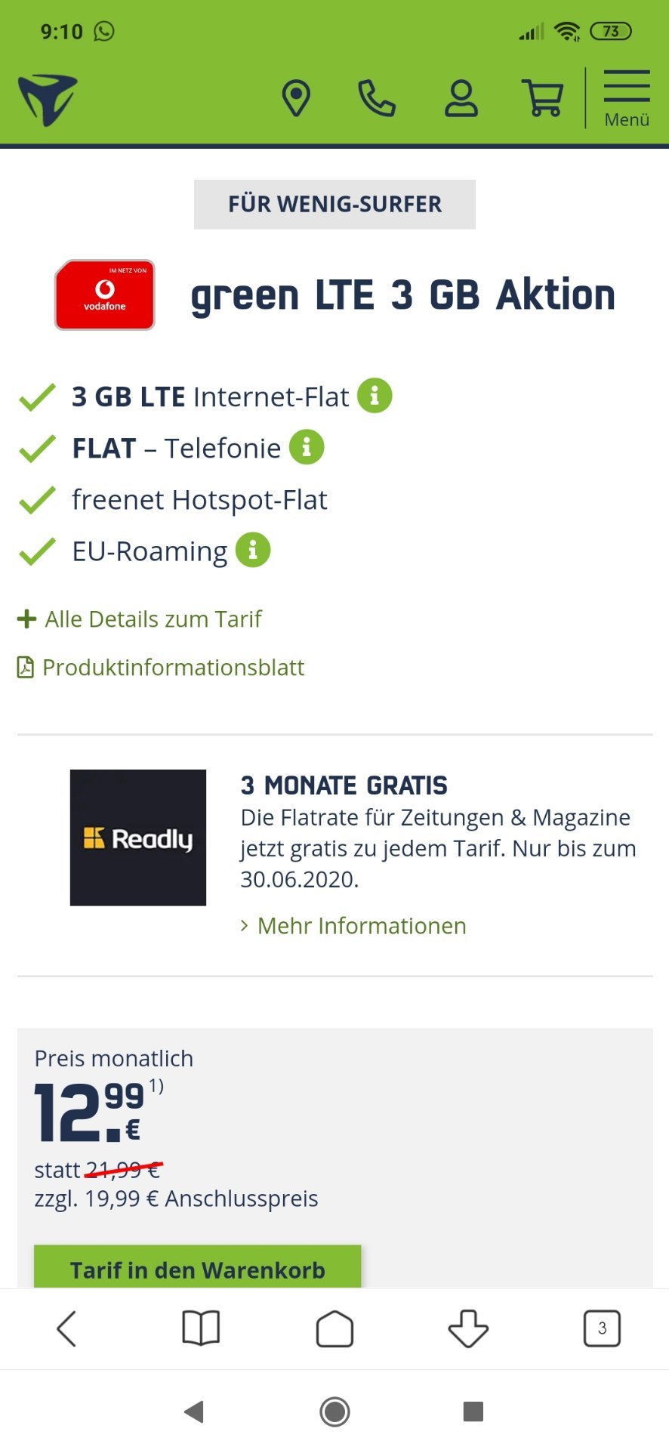Screen dimensions: 669x1450
Task: Go to the browser home page icon
Action: pos(334,1328)
